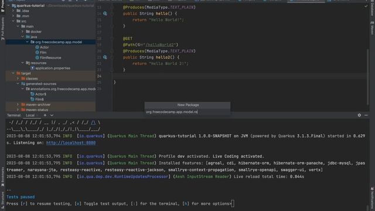375x211 pixels.
Task: Collapse the quarkus-tutorial root node
Action: click(9, 5)
